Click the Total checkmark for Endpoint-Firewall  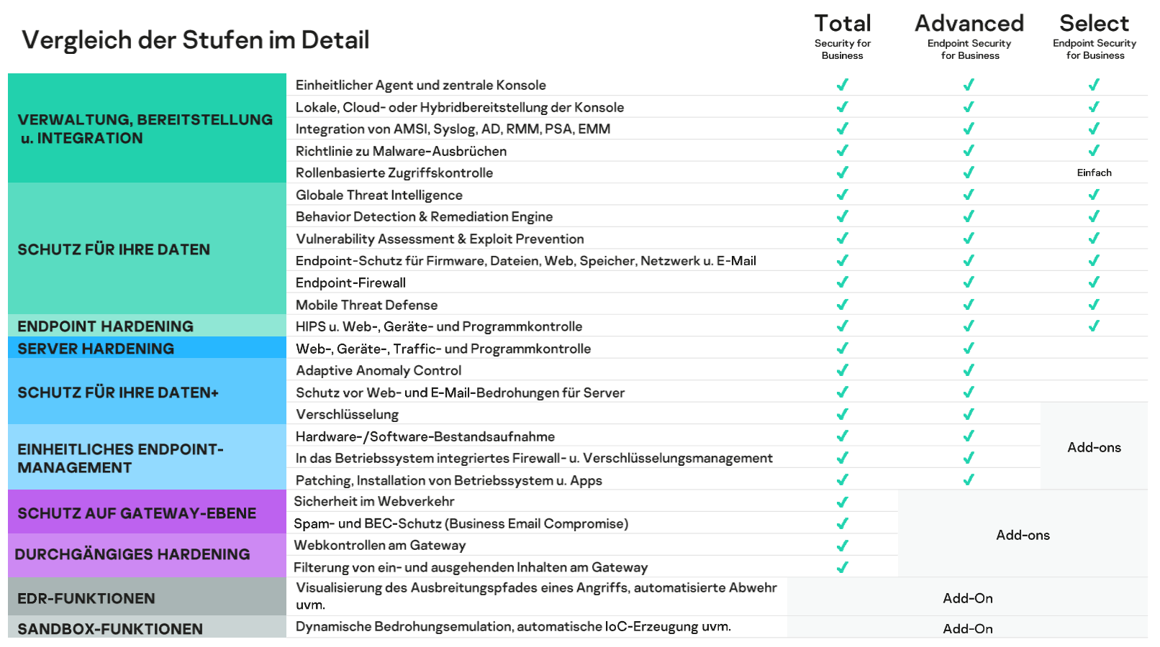pyautogui.click(x=842, y=283)
